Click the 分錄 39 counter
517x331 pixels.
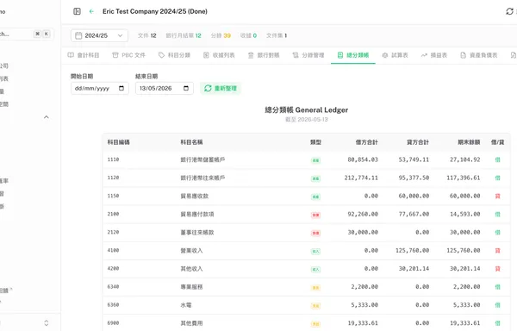coord(221,35)
